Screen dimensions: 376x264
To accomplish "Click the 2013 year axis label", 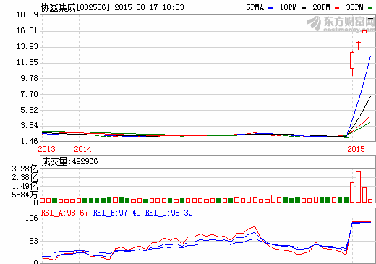I will (46, 149).
